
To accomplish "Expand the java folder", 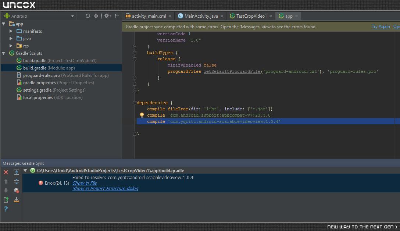I will pyautogui.click(x=11, y=39).
